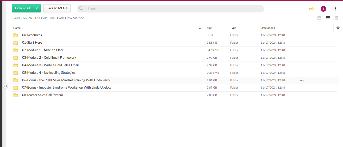Toggle the name sort direction arrow
The width and height of the screenshot is (343, 147).
tap(200, 28)
